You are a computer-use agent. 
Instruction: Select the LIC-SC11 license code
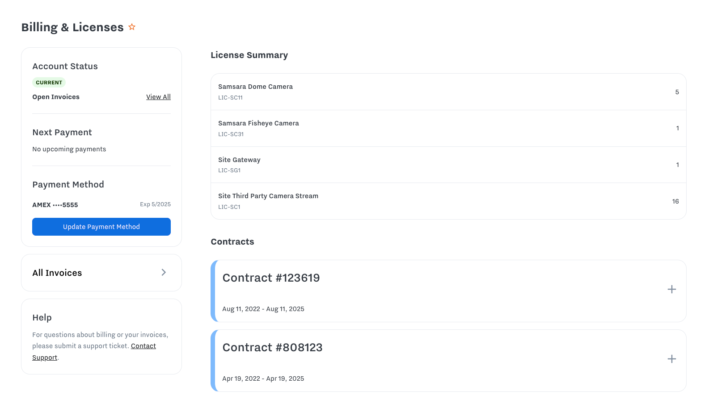pyautogui.click(x=230, y=97)
